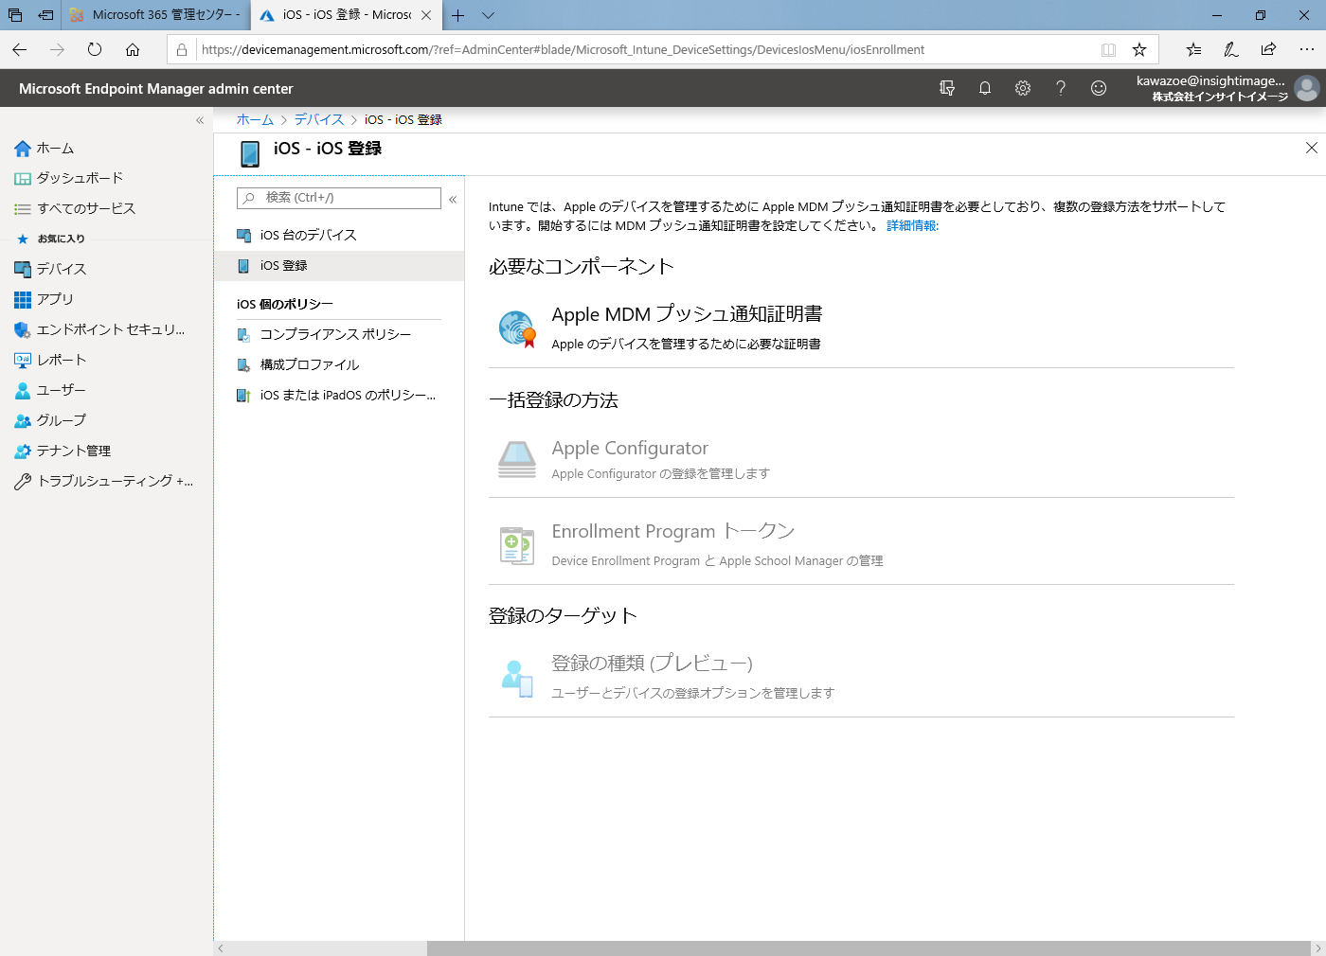Open the browser more options ellipsis menu

click(x=1307, y=49)
